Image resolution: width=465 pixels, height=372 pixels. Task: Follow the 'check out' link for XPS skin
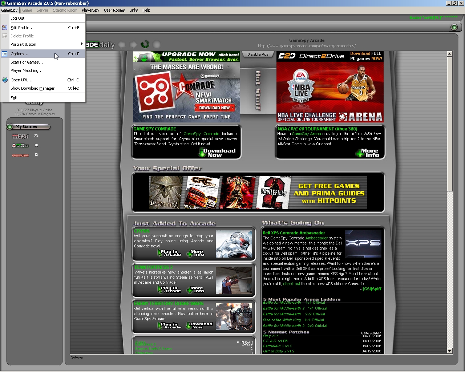291,284
